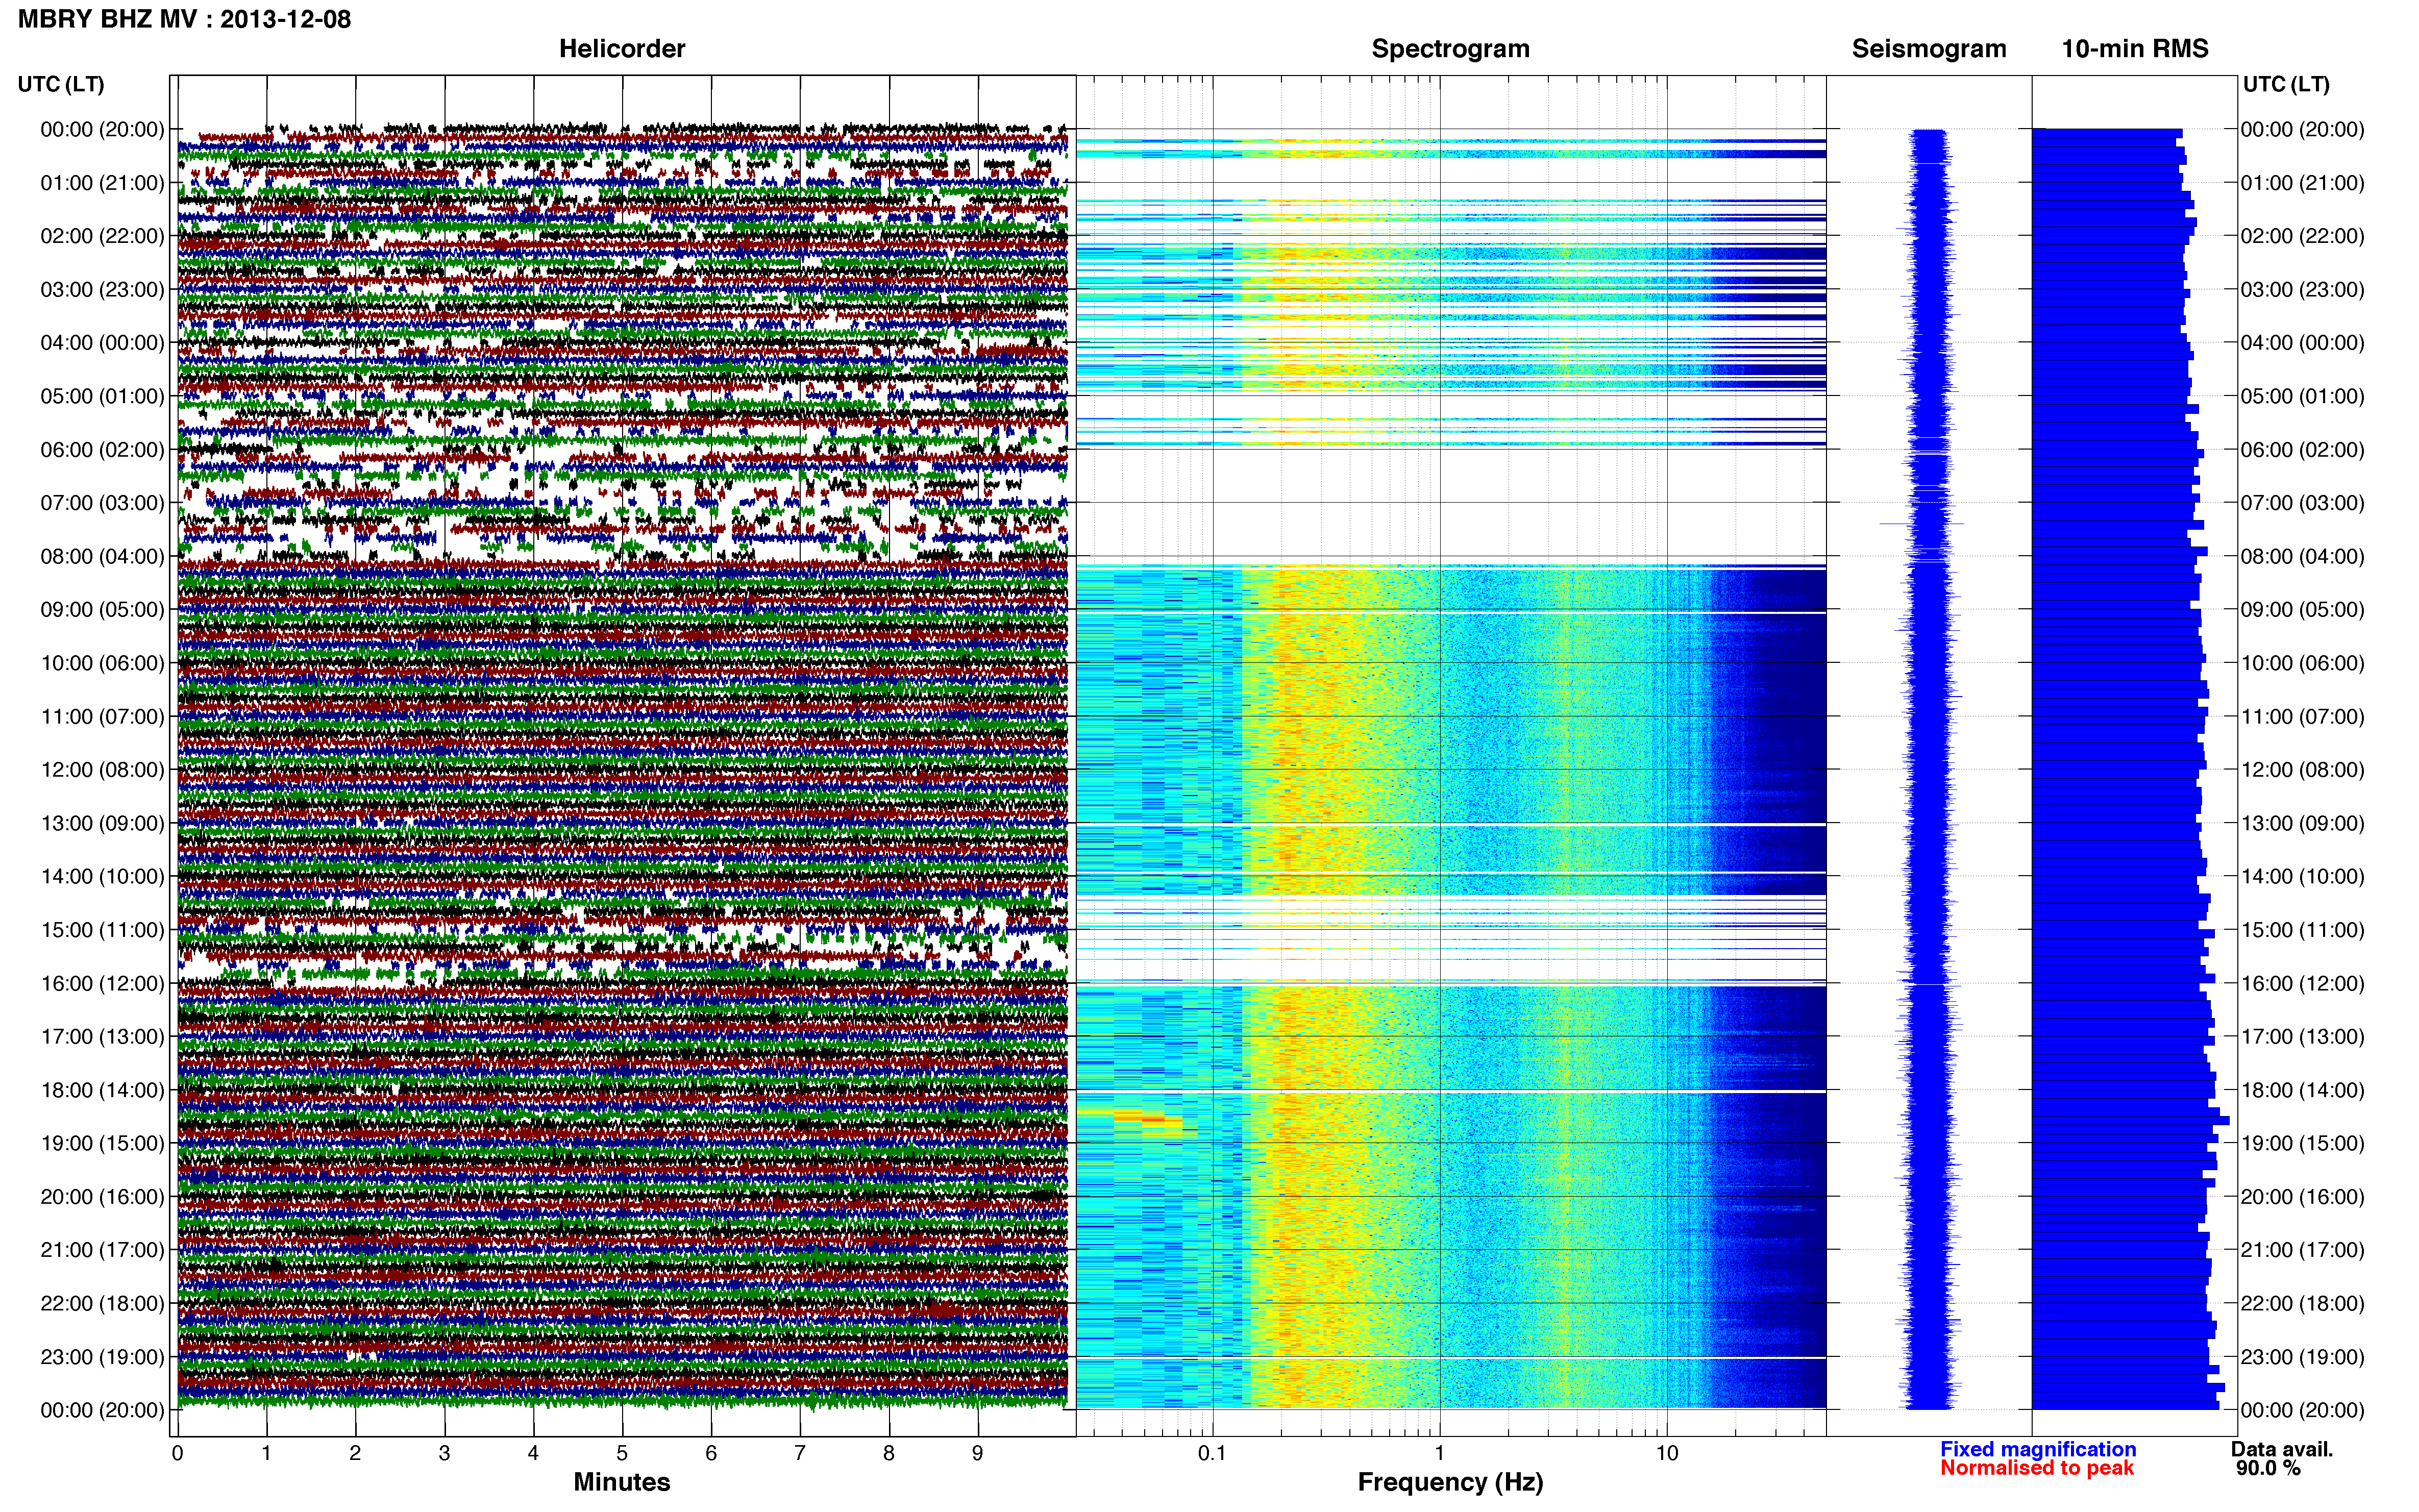
Task: Select the "Spectrogram" panel heading
Action: 1450,49
